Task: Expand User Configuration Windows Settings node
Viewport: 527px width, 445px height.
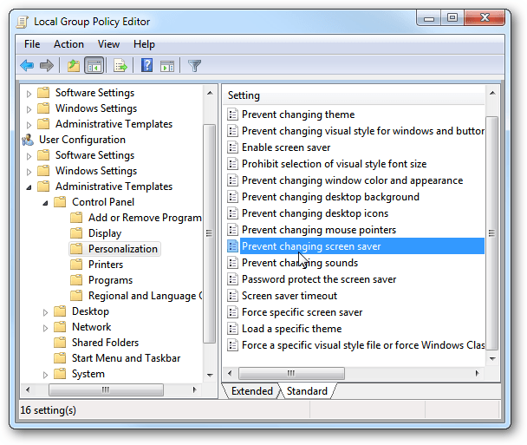Action: pos(29,172)
